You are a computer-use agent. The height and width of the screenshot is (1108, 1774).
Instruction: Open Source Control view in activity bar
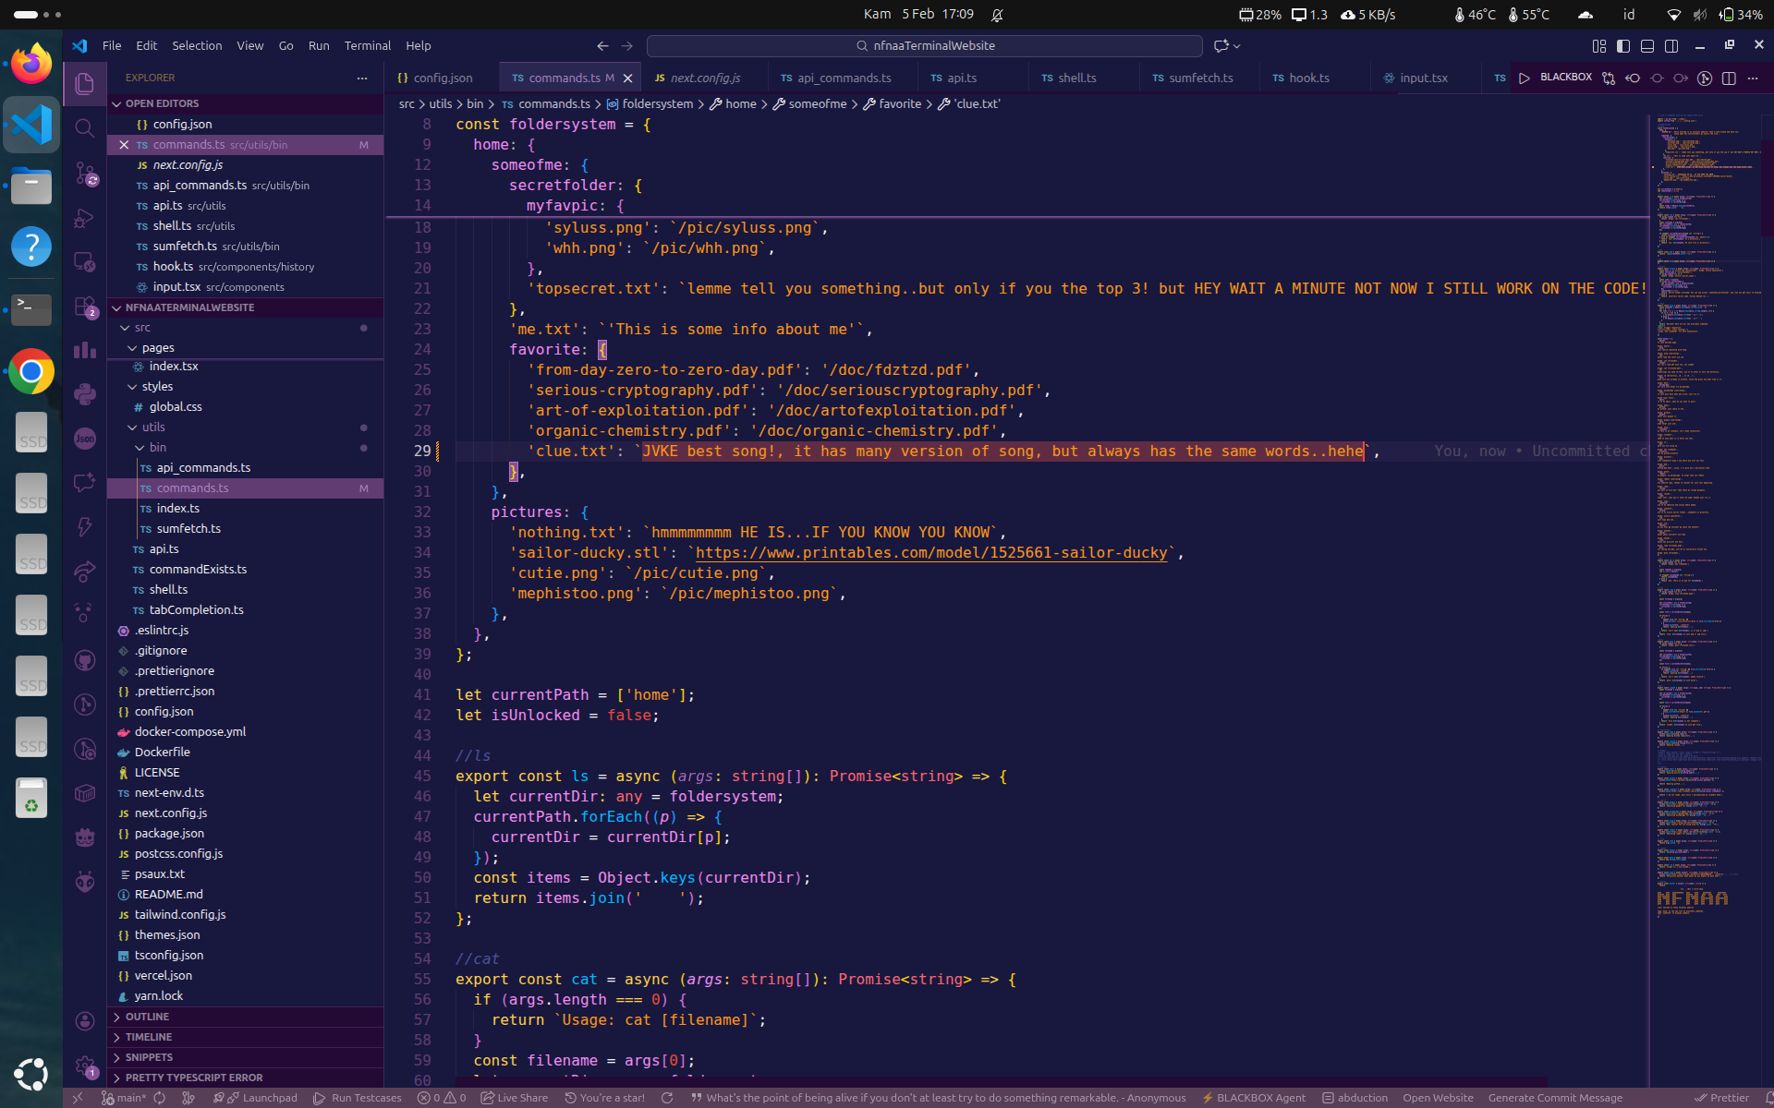click(84, 173)
